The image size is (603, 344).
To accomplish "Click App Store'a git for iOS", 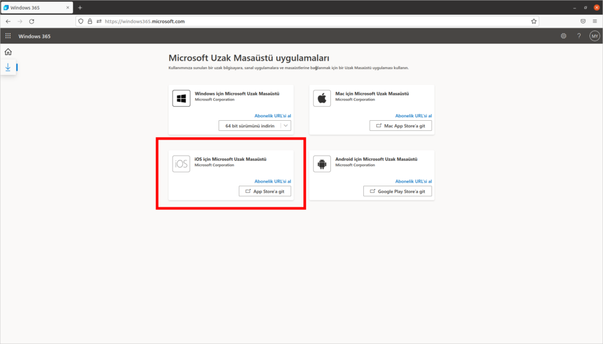I will coord(264,191).
